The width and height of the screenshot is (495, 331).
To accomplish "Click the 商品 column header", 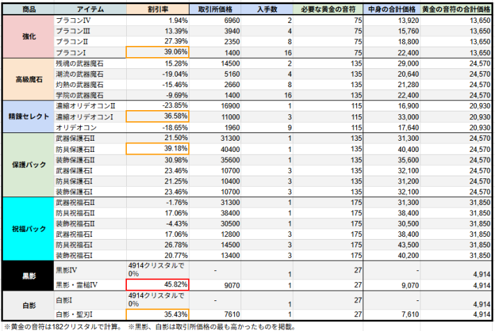I will click(x=28, y=10).
